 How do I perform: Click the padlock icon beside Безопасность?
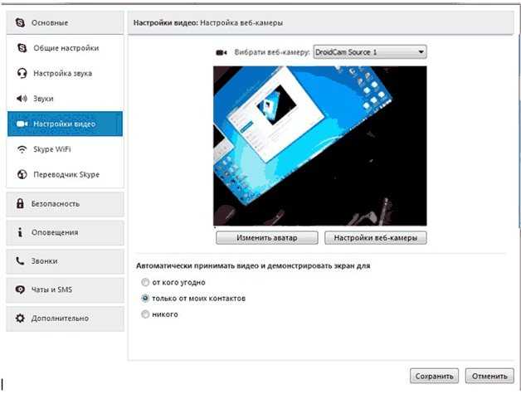(x=20, y=203)
